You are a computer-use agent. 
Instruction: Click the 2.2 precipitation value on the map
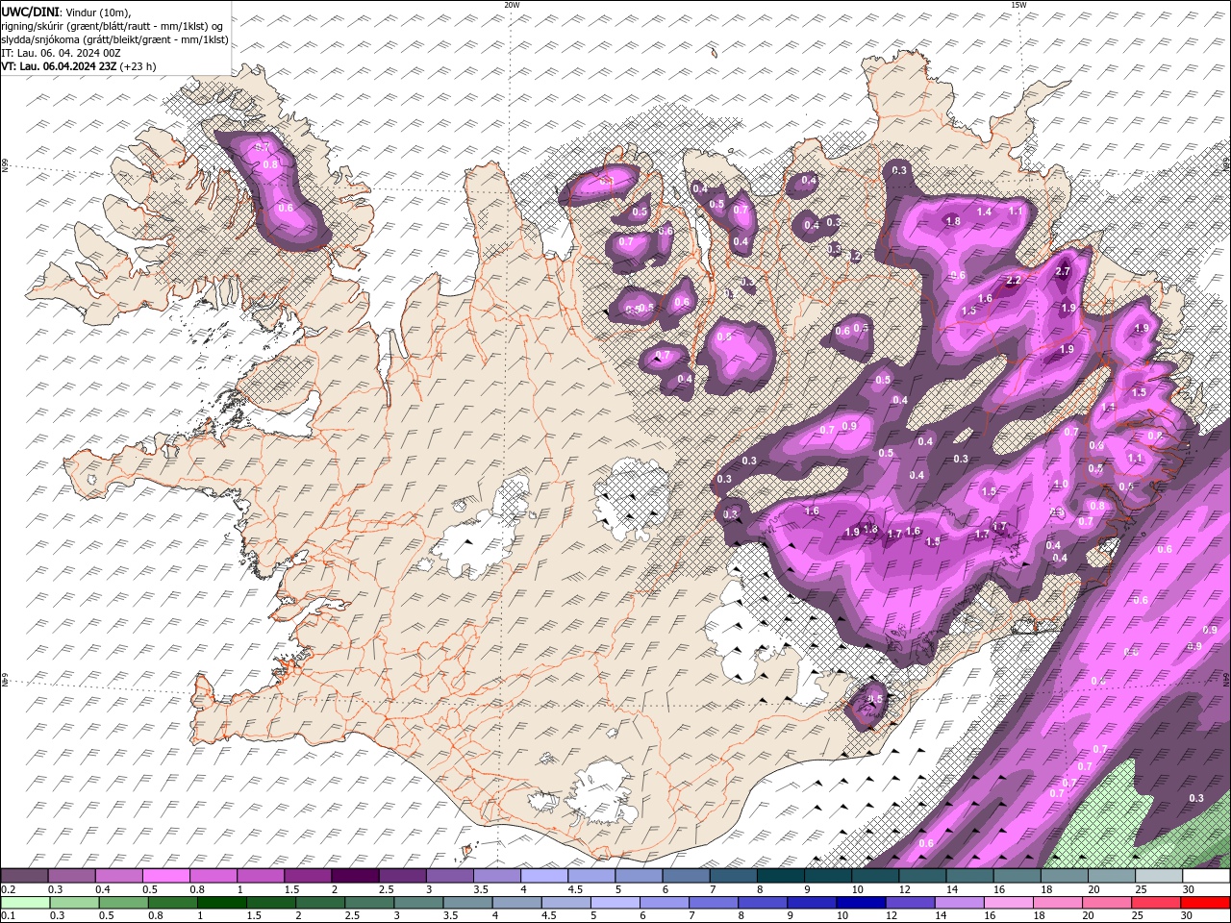(x=1013, y=281)
